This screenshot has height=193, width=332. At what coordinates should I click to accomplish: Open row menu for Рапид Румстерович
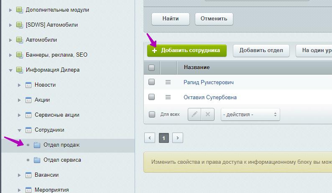pos(168,82)
